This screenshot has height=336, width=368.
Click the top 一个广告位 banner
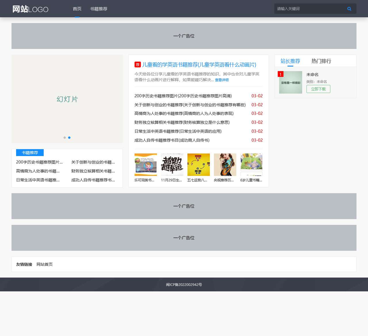[184, 36]
